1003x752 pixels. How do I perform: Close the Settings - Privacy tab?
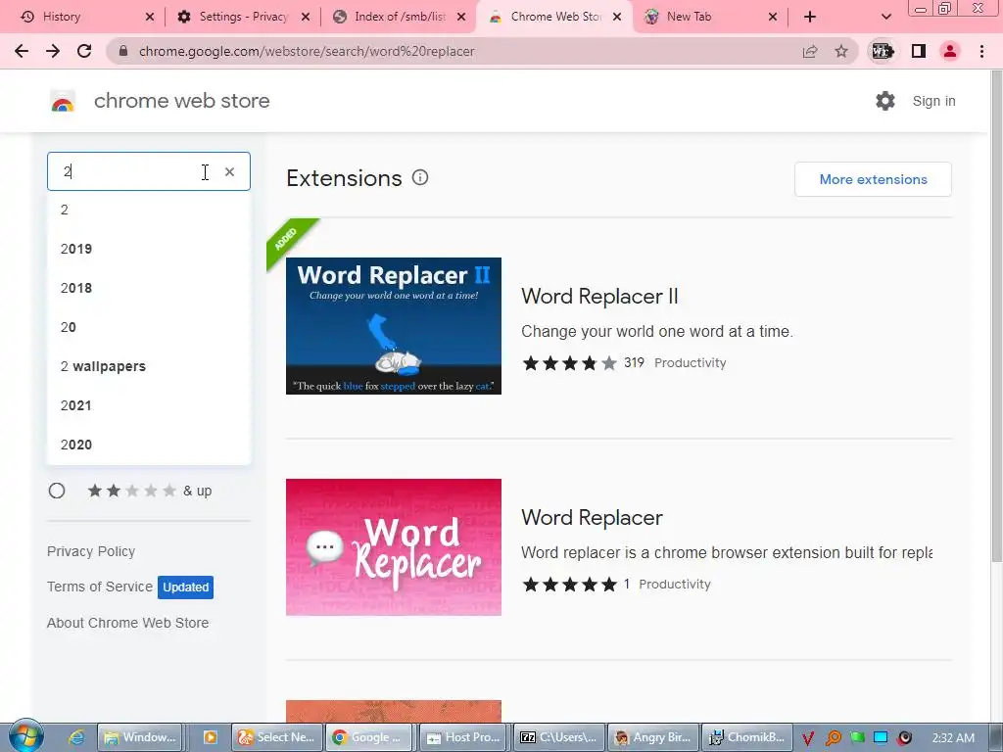306,17
